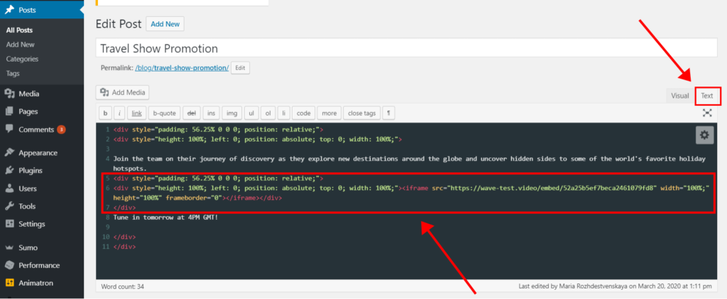
Task: Open Tags submenu item
Action: [13, 73]
